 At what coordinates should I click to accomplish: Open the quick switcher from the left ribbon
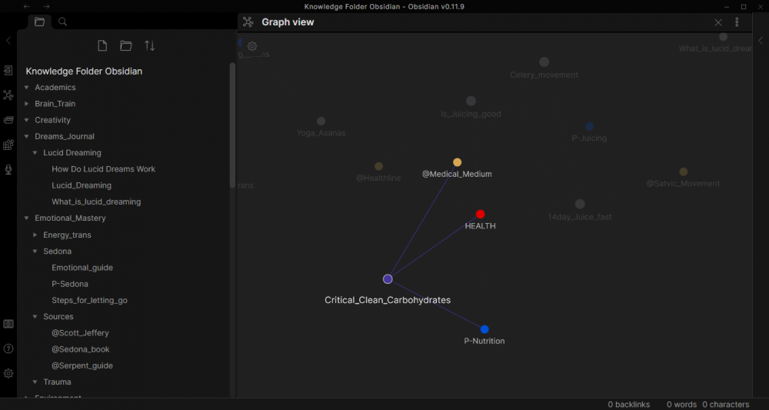point(8,71)
